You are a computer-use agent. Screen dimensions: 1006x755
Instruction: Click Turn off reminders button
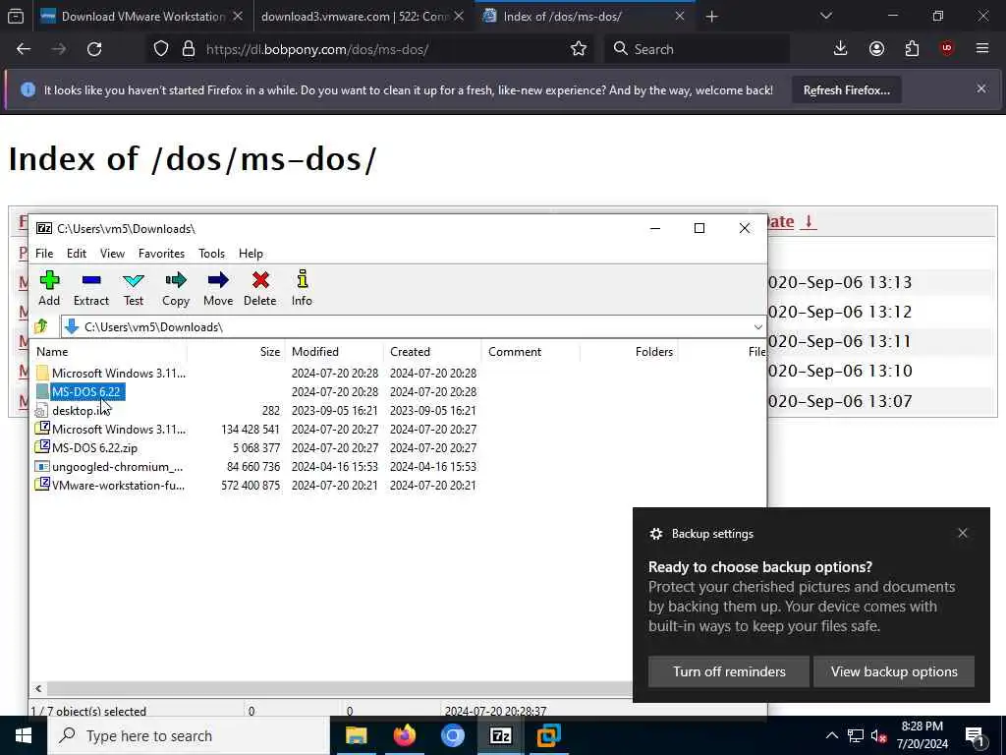[729, 671]
